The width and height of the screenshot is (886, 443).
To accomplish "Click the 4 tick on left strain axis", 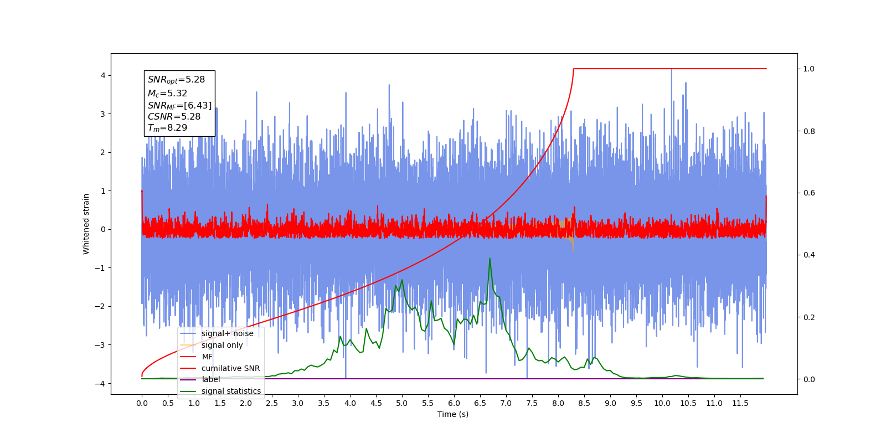I will coord(103,75).
